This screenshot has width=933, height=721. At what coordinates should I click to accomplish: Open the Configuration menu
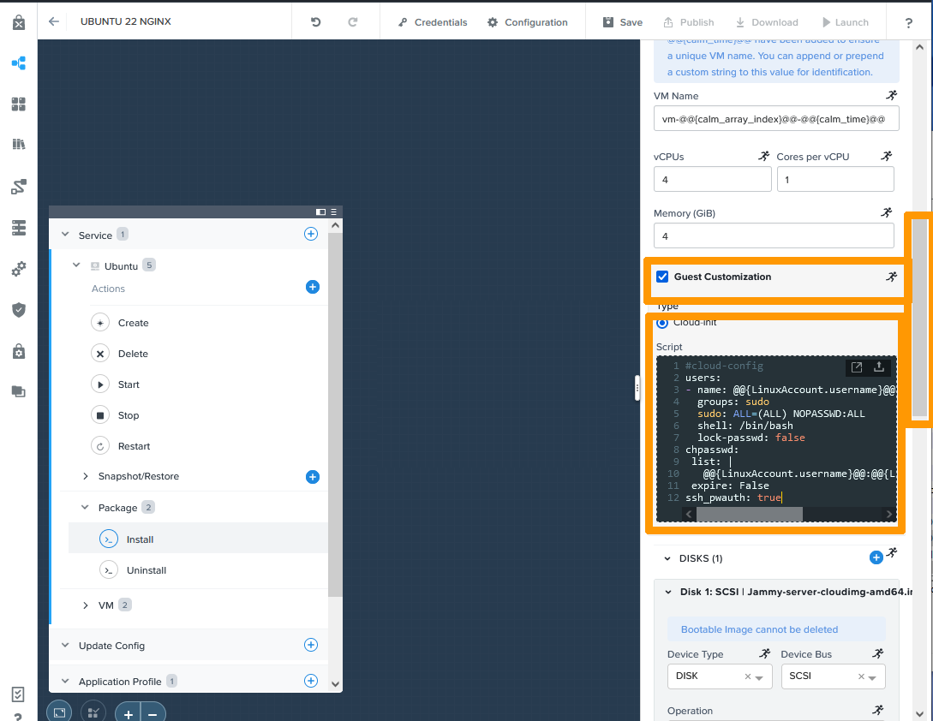pos(527,22)
